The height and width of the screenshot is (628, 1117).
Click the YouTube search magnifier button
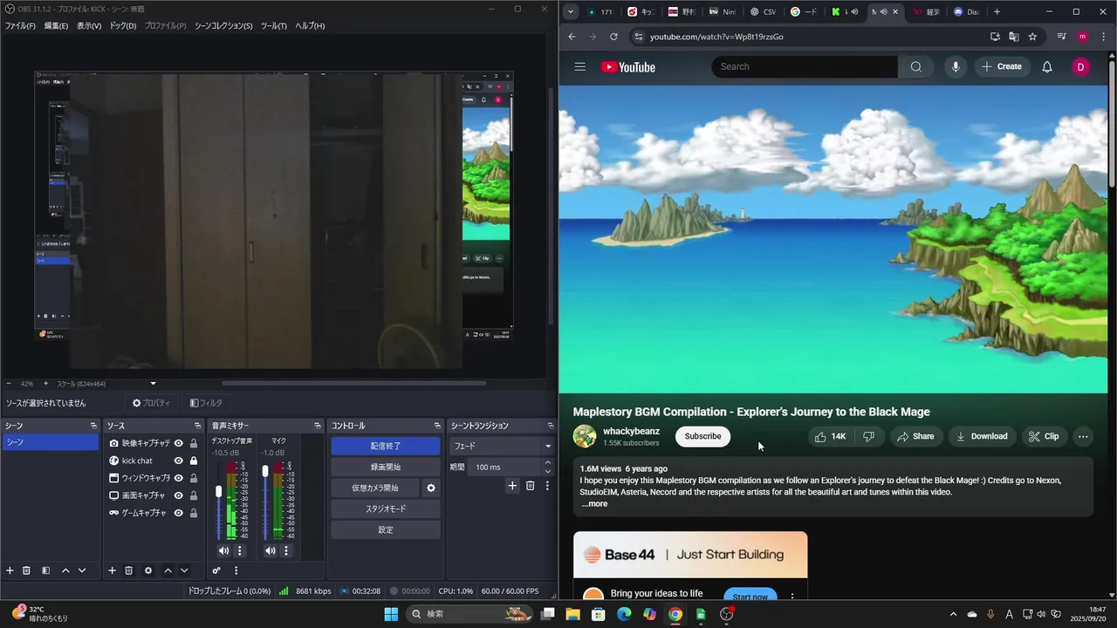pyautogui.click(x=915, y=67)
